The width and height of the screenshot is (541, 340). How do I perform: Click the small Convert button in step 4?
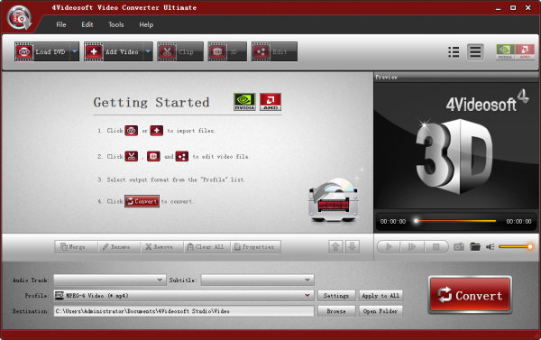click(x=142, y=201)
